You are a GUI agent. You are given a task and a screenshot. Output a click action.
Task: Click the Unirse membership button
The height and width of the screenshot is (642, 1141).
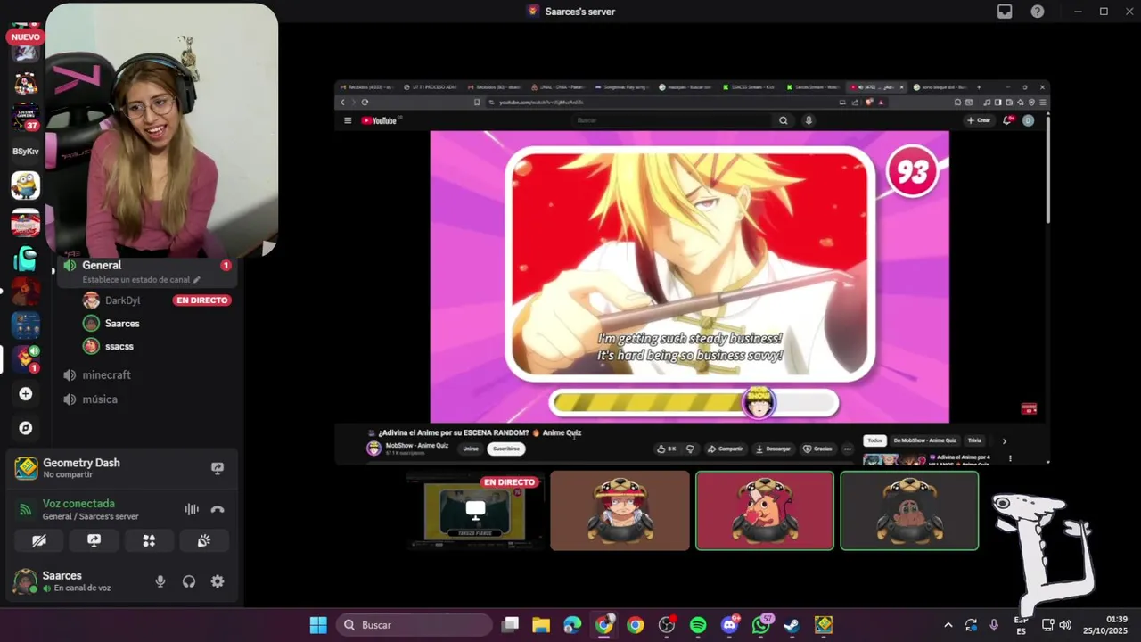click(x=471, y=449)
